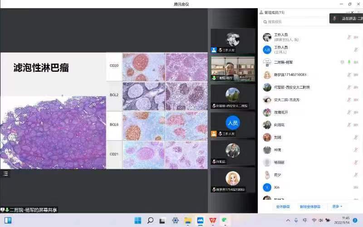Click Tencent Meeting icon in taskbar
Screen dimensions: 363x227
[200, 221]
